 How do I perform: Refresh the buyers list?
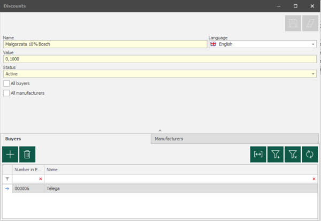(310, 154)
